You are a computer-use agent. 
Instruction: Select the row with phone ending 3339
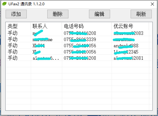pos(79,39)
